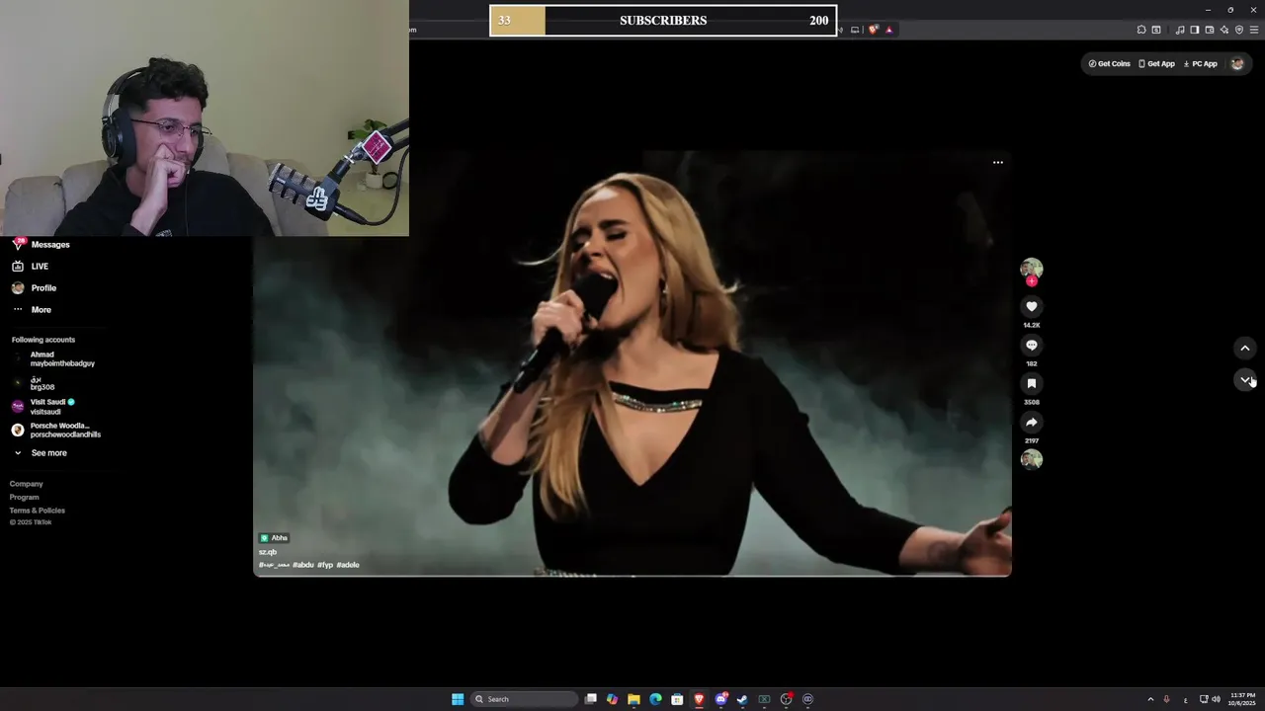Image resolution: width=1265 pixels, height=711 pixels.
Task: Open the #fyp hashtag
Action: click(325, 565)
